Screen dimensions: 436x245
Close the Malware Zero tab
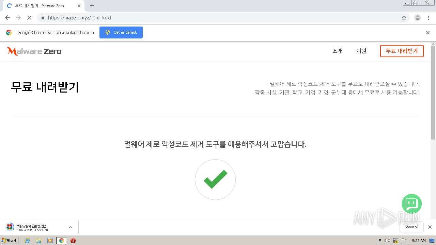tap(79, 6)
